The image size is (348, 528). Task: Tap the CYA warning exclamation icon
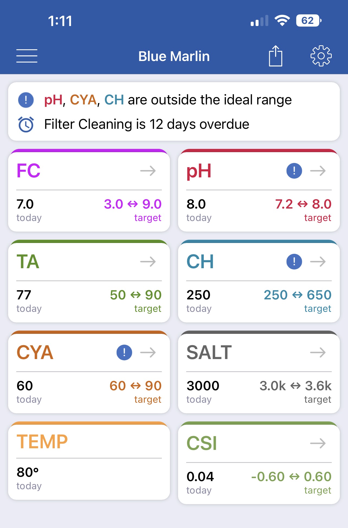pyautogui.click(x=124, y=353)
